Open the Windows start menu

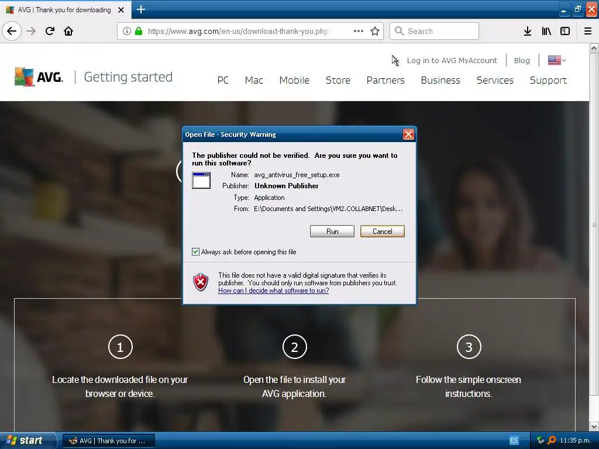click(28, 440)
